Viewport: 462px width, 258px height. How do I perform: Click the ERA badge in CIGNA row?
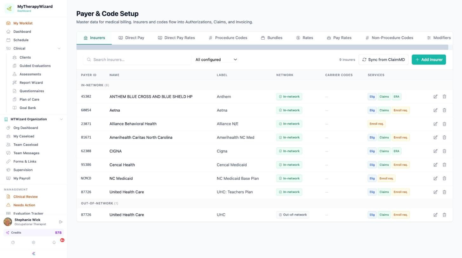(396, 151)
